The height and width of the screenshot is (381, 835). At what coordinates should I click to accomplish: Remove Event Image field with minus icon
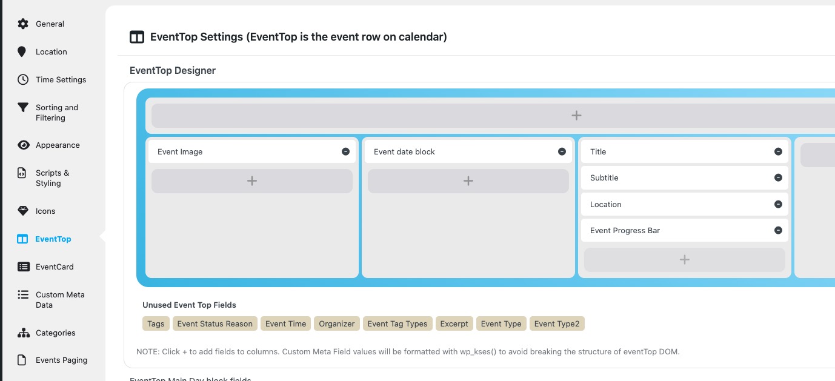[x=345, y=151]
